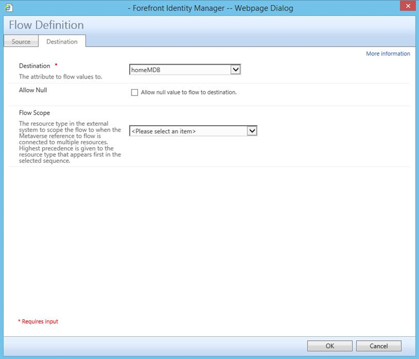Click the Flow Scope label
The height and width of the screenshot is (359, 419).
pos(34,113)
